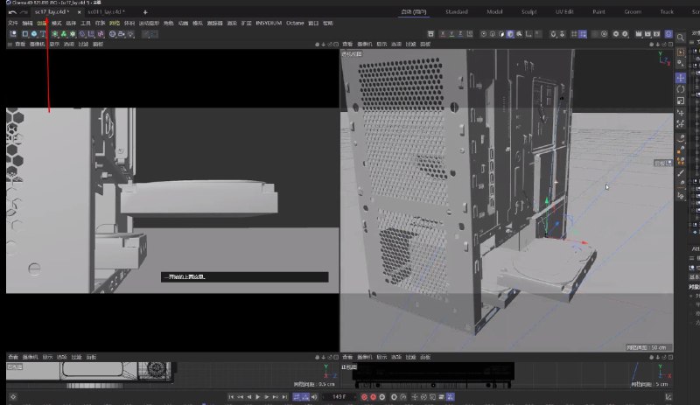Toggle the Autokeying button
700x405 pixels.
pos(374,397)
